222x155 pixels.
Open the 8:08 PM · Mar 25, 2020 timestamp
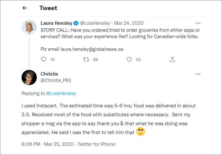click(x=48, y=144)
